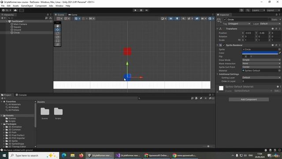Check the Flip Y checkbox
The width and height of the screenshot is (282, 159).
(x=249, y=57)
